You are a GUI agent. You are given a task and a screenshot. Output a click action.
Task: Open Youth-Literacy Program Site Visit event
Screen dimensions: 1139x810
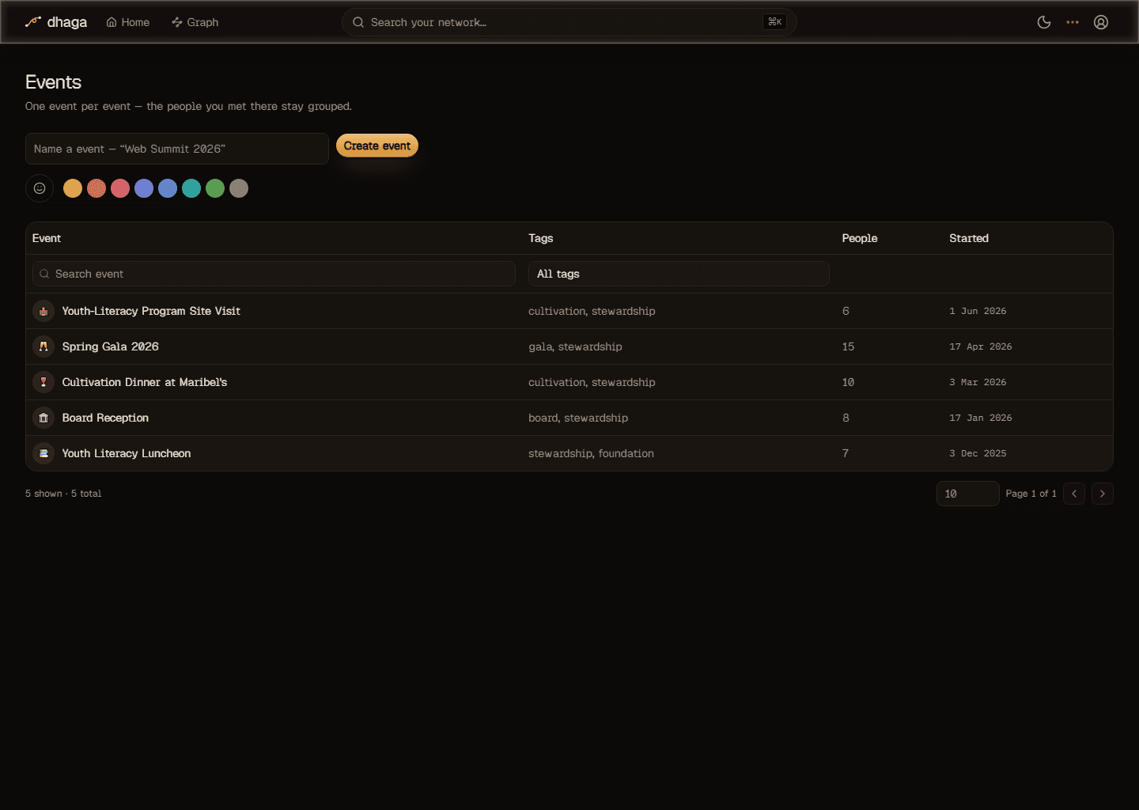click(x=151, y=311)
